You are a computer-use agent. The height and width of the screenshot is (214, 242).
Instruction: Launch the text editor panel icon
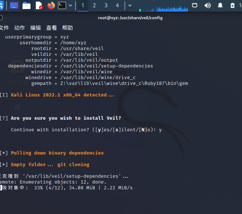39,5
